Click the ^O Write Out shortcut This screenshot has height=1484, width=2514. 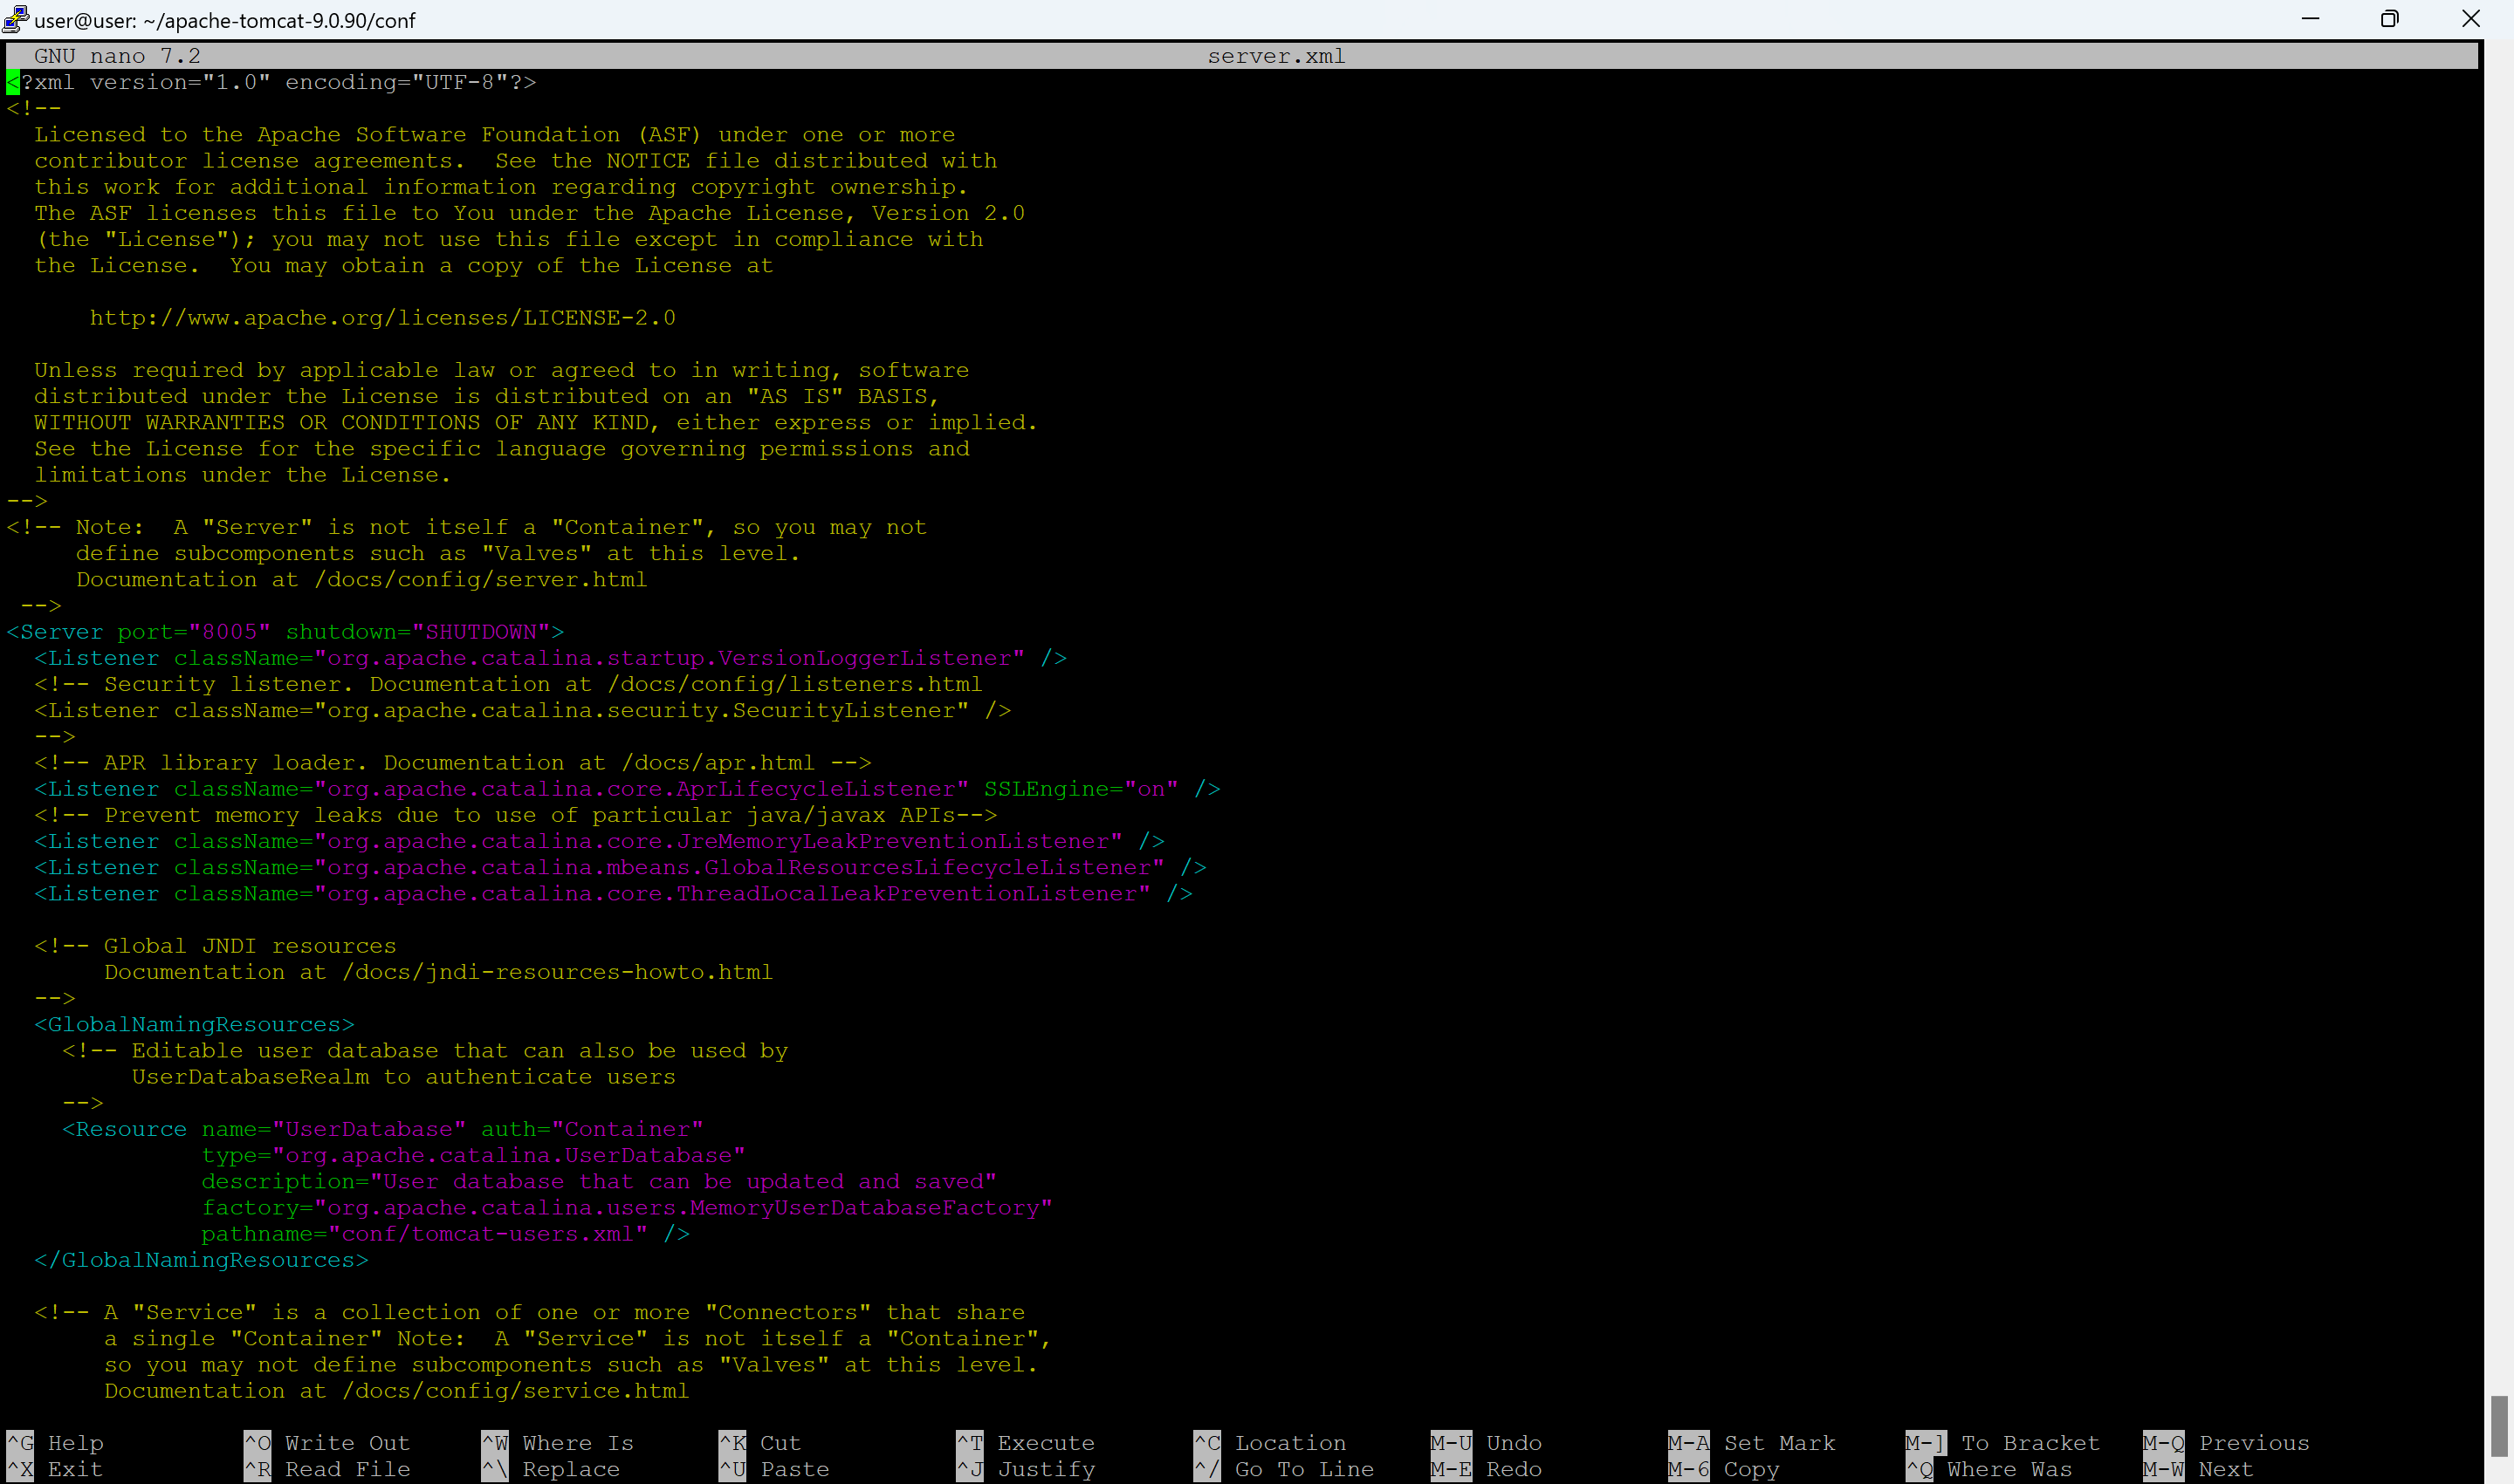coord(327,1443)
